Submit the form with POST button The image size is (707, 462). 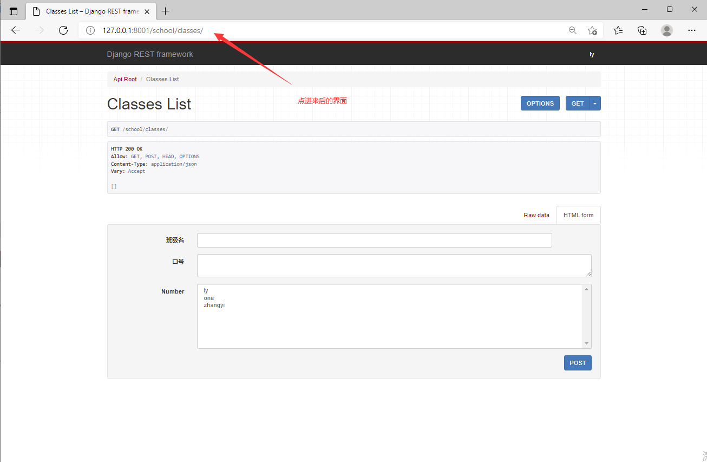[x=578, y=363]
